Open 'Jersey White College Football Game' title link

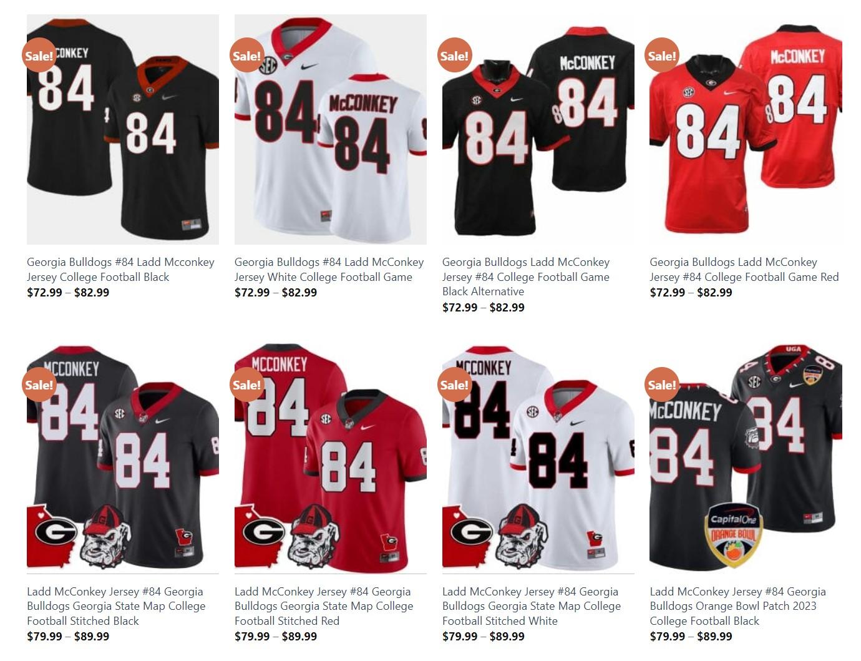329,270
